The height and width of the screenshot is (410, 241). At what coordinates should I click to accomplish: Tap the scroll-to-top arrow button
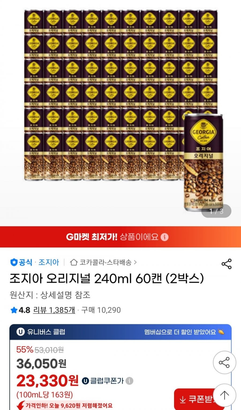(x=224, y=395)
